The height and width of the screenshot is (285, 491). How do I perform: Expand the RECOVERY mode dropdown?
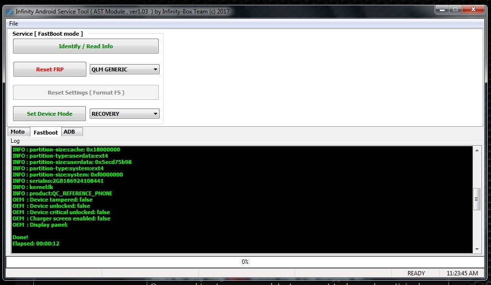tap(124, 114)
